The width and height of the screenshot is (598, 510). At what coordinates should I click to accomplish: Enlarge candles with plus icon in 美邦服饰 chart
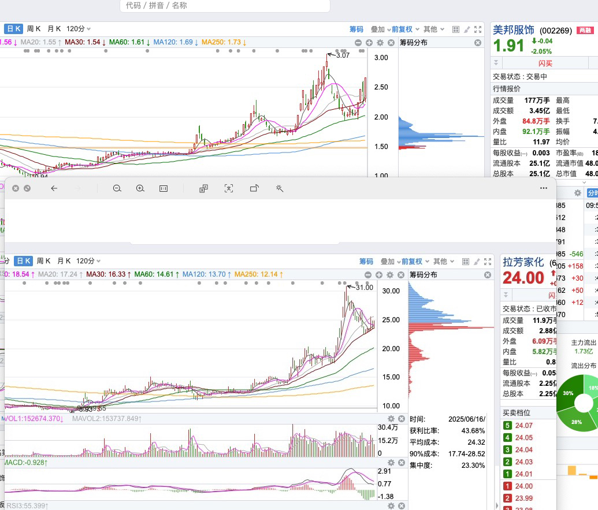[369, 43]
